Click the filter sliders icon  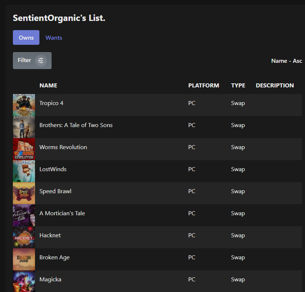[41, 61]
